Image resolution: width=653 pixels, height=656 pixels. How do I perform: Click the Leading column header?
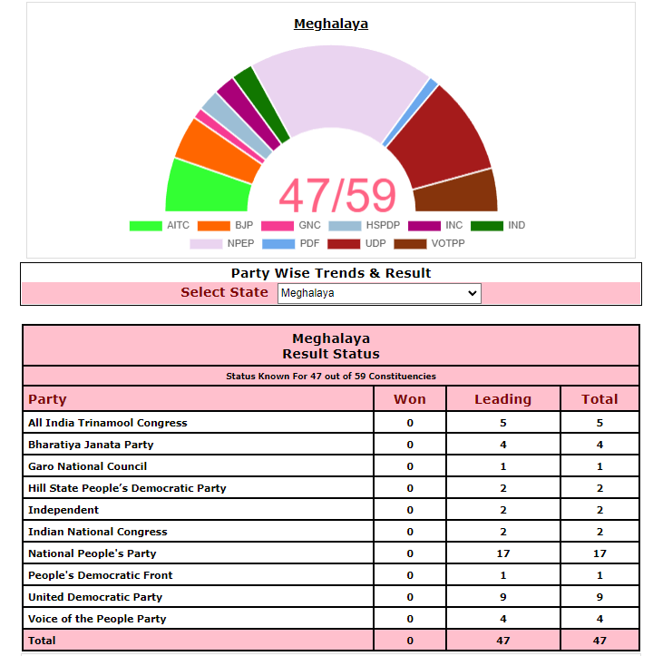[502, 399]
